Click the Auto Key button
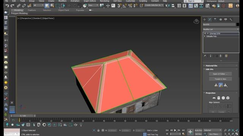This screenshot has height=136, width=243. (198, 130)
